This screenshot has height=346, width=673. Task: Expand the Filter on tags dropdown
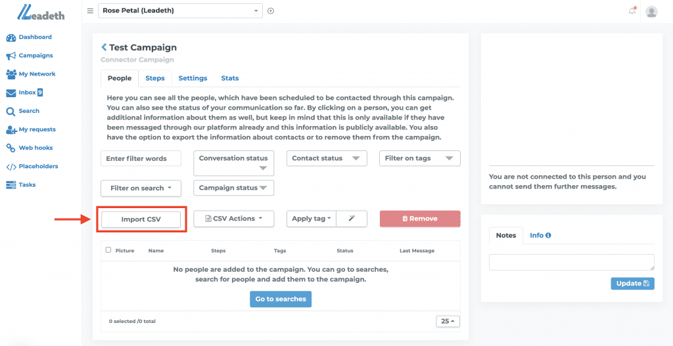click(x=420, y=158)
